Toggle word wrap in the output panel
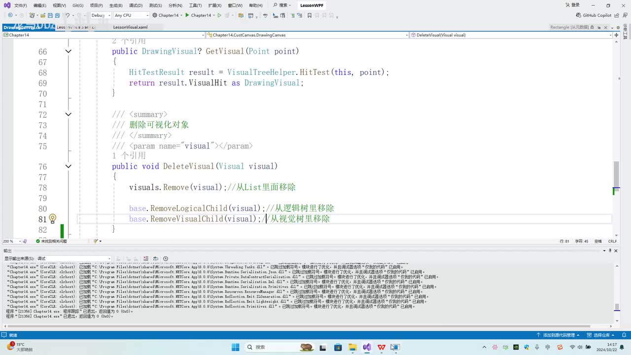This screenshot has height=355, width=631. (x=156, y=258)
